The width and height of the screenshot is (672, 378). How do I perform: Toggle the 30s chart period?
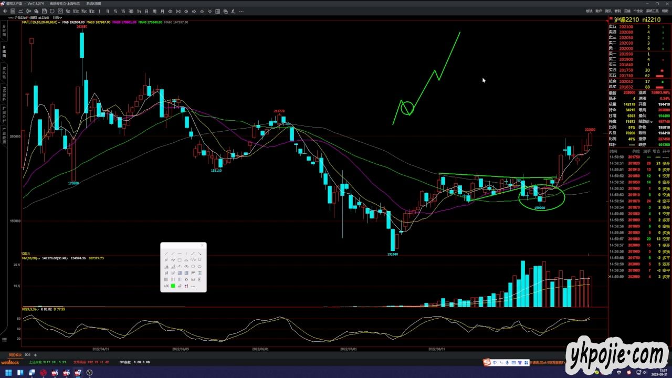pos(91,11)
